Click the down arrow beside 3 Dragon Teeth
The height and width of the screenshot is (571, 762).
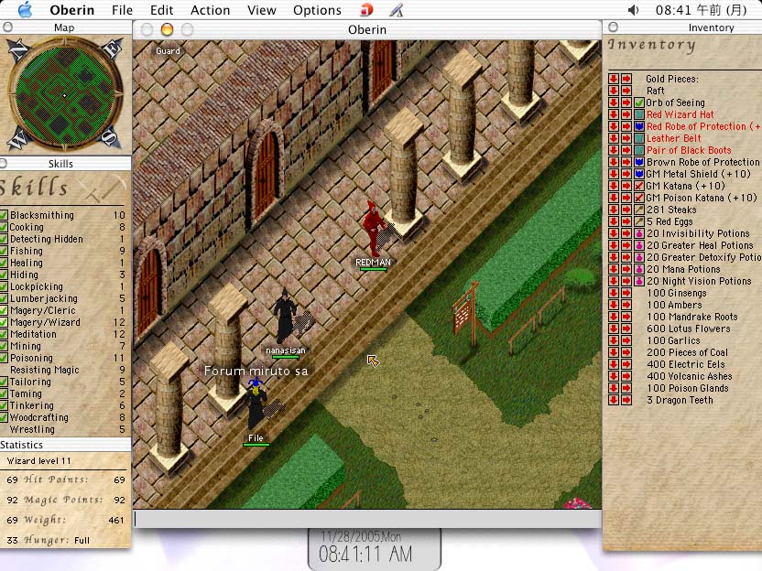[614, 400]
